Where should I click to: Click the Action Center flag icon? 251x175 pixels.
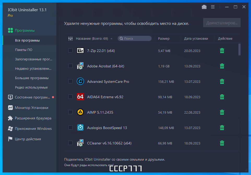[10, 139]
